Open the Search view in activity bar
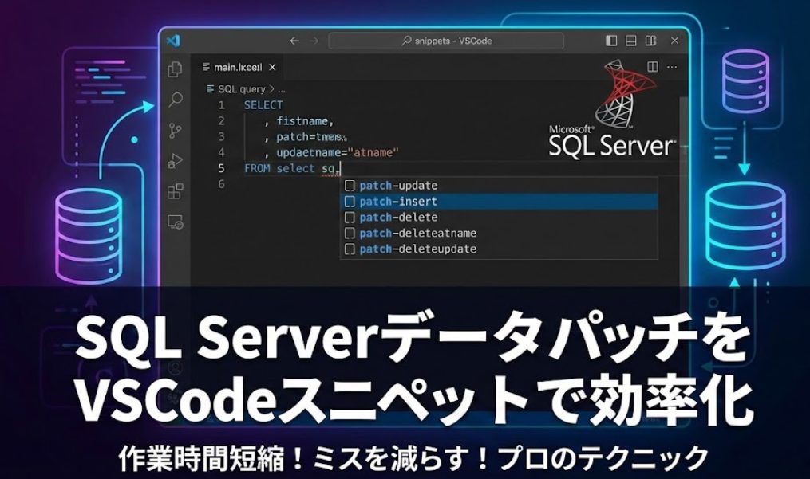Screen dimensions: 810x479 [175, 100]
